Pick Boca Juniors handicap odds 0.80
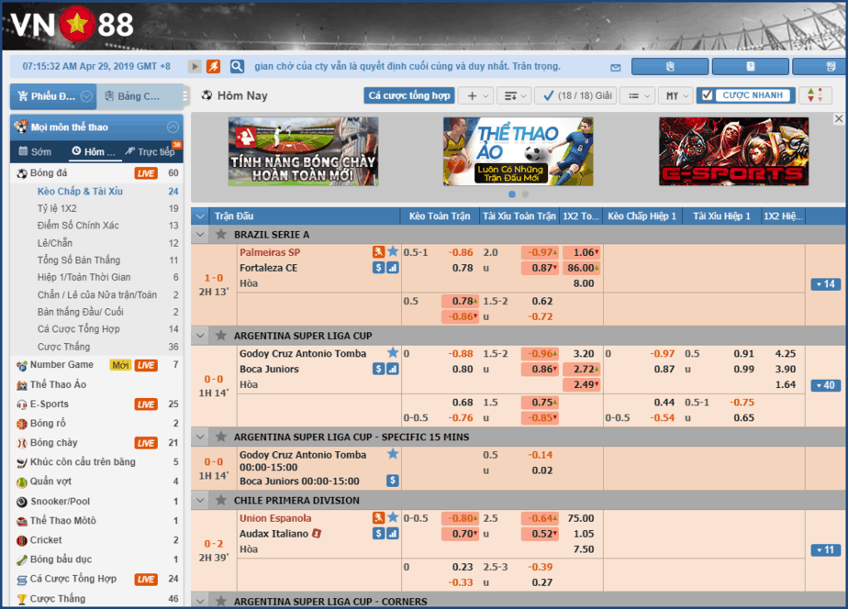 pos(463,369)
